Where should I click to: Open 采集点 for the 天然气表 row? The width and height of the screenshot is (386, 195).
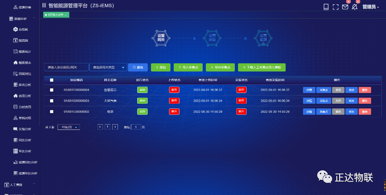tap(324, 101)
